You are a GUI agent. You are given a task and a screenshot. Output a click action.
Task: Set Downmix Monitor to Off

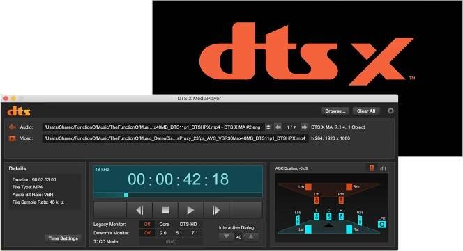pos(147,233)
